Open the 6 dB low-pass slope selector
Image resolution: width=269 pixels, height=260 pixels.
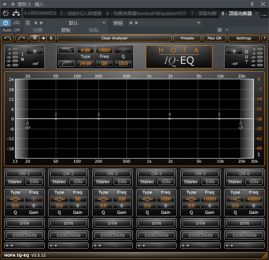pyautogui.click(x=85, y=50)
